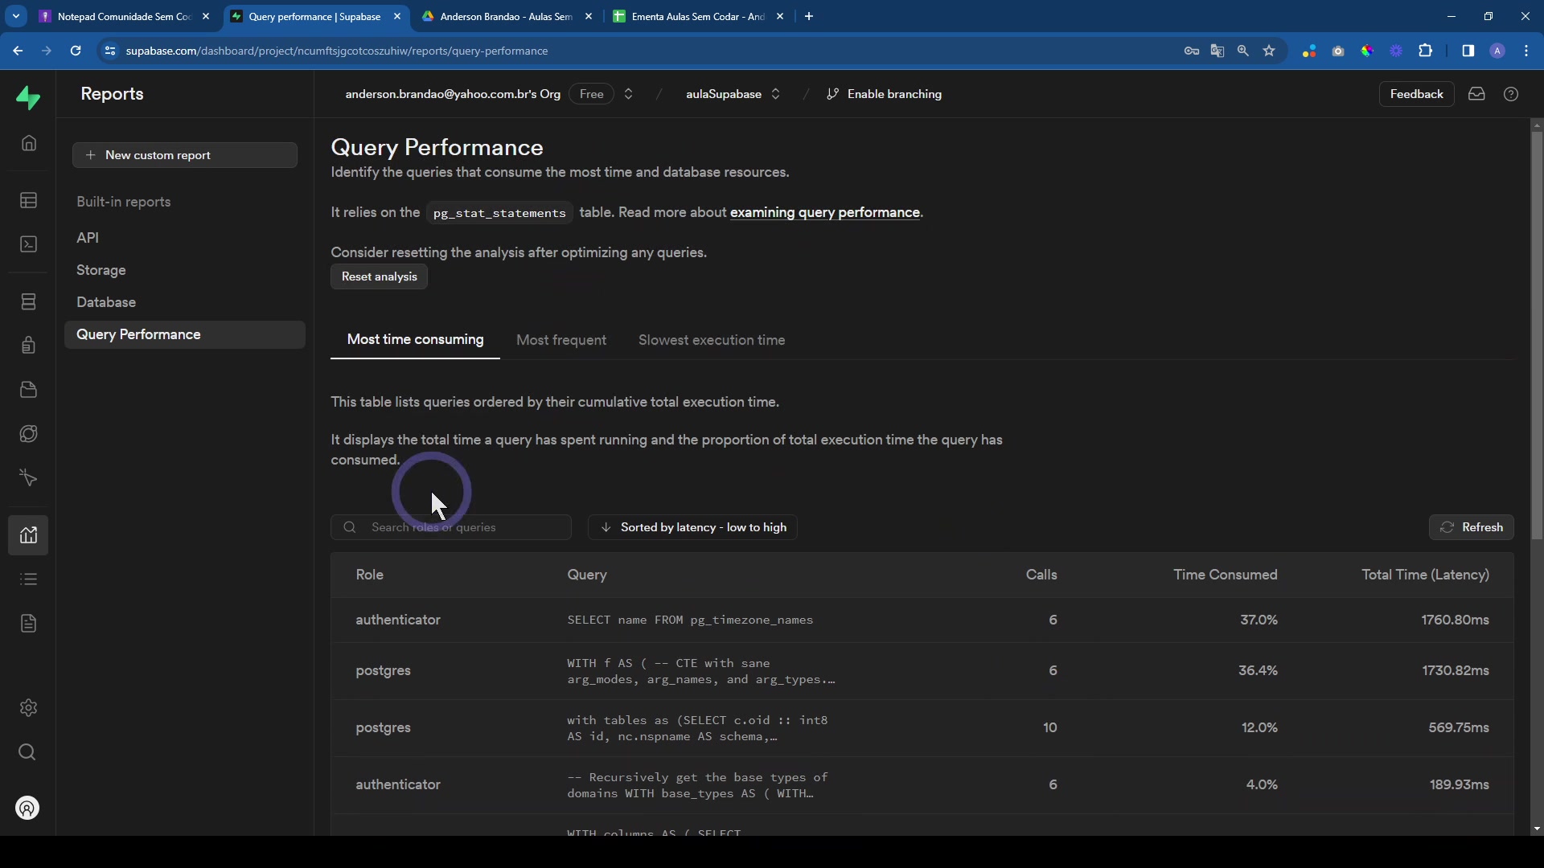1544x868 pixels.
Task: Click the Reset analysis button
Action: tap(379, 276)
